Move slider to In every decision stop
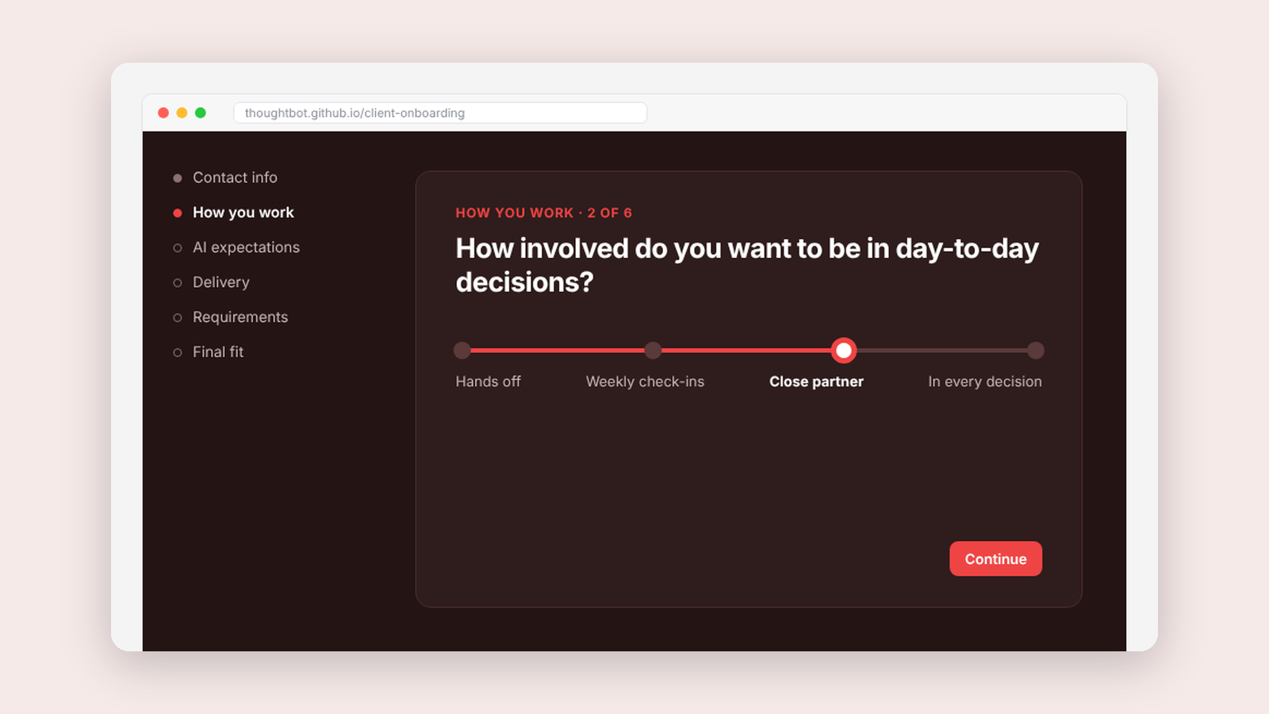The height and width of the screenshot is (714, 1269). 1035,351
